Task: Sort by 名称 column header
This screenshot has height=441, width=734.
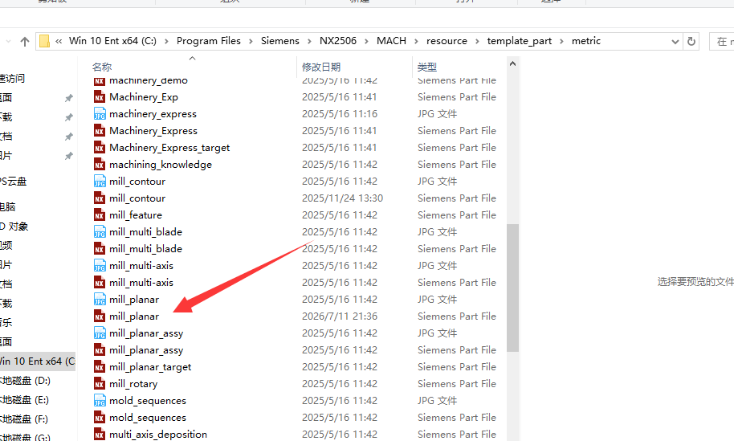Action: pyautogui.click(x=102, y=67)
